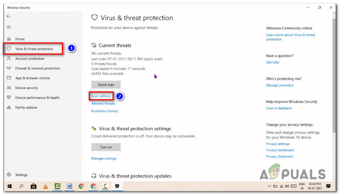The height and width of the screenshot is (195, 340).
Task: Click the App & browser control icon
Action: (x=9, y=78)
